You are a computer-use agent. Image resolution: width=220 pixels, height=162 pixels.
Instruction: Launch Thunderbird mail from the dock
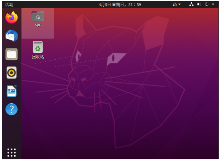click(x=12, y=36)
